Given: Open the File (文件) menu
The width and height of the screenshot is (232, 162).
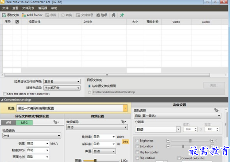Looking at the screenshot, I should 5,8.
